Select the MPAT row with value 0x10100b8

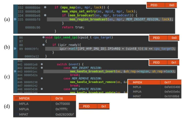pyautogui.click(x=155, y=96)
